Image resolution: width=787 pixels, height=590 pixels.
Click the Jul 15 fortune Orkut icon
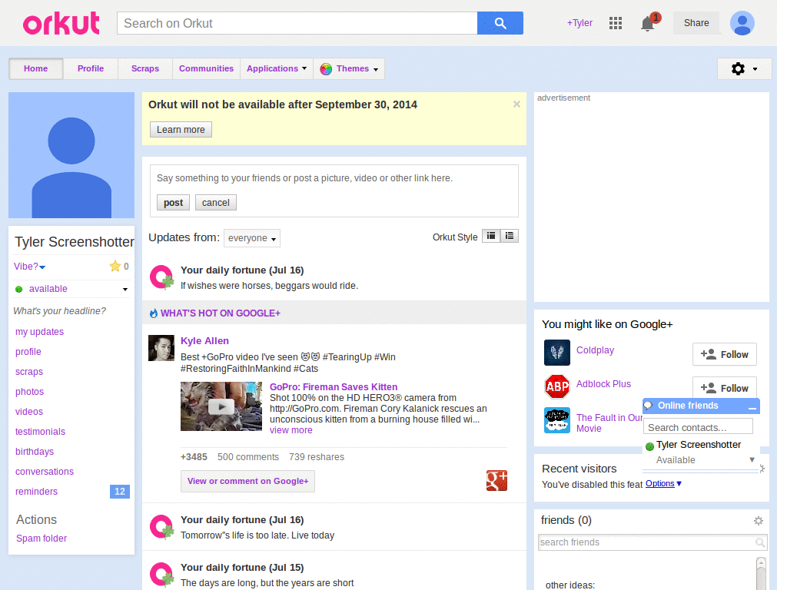point(162,575)
